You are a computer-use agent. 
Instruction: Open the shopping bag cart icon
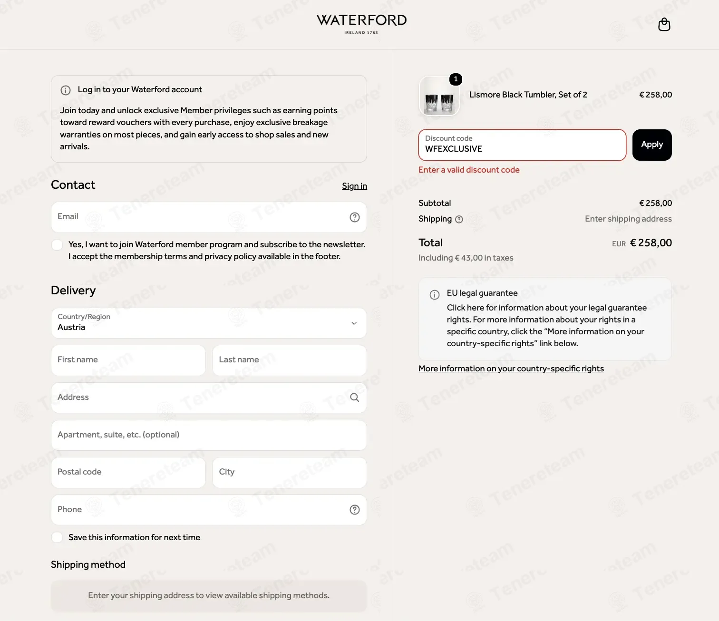pos(664,25)
